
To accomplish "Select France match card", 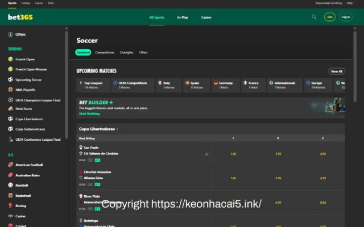I will click(x=253, y=85).
